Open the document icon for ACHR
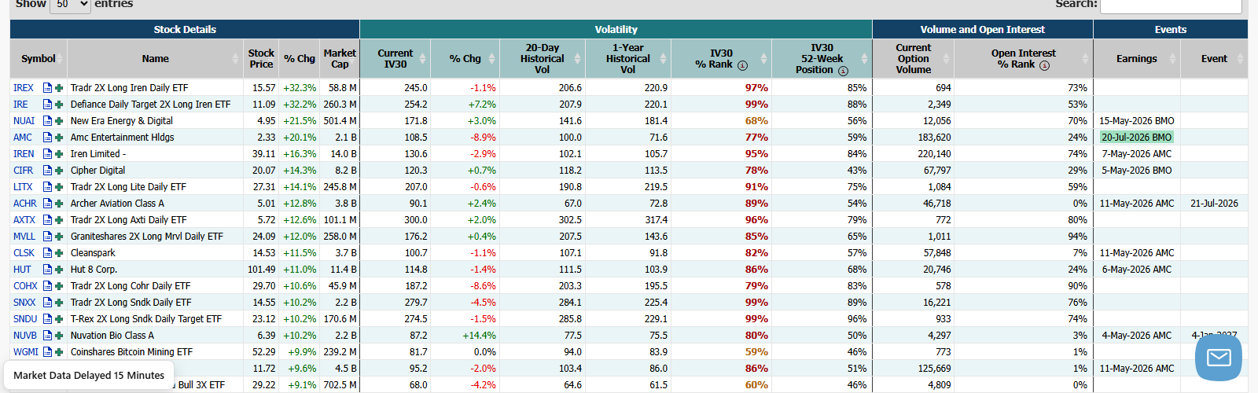 [47, 204]
